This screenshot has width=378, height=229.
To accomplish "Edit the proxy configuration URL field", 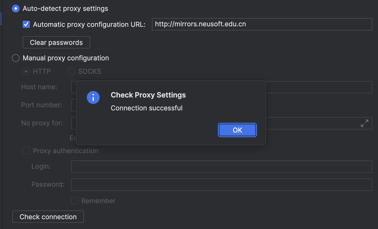I will [262, 24].
